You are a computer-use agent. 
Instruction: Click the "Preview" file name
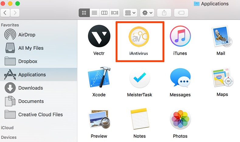pyautogui.click(x=99, y=136)
